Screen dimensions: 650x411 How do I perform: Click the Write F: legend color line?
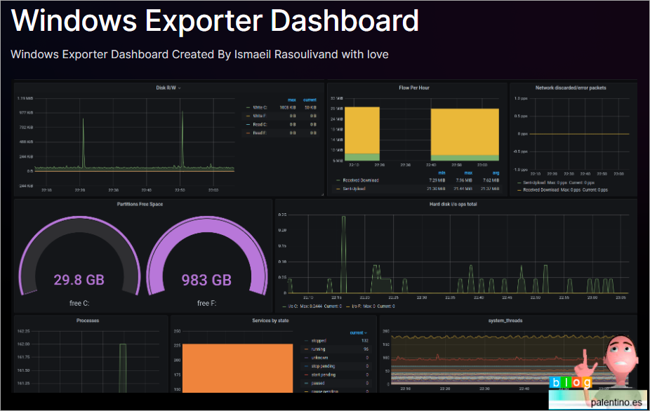[x=248, y=116]
